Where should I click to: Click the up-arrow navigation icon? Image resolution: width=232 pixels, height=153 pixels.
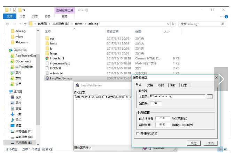24,24
